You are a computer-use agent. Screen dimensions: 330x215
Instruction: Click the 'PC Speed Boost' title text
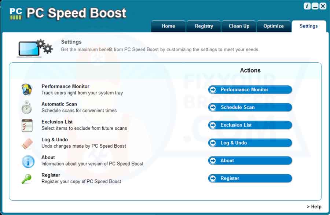coord(76,13)
